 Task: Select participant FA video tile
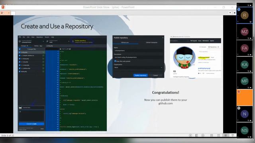(245, 48)
